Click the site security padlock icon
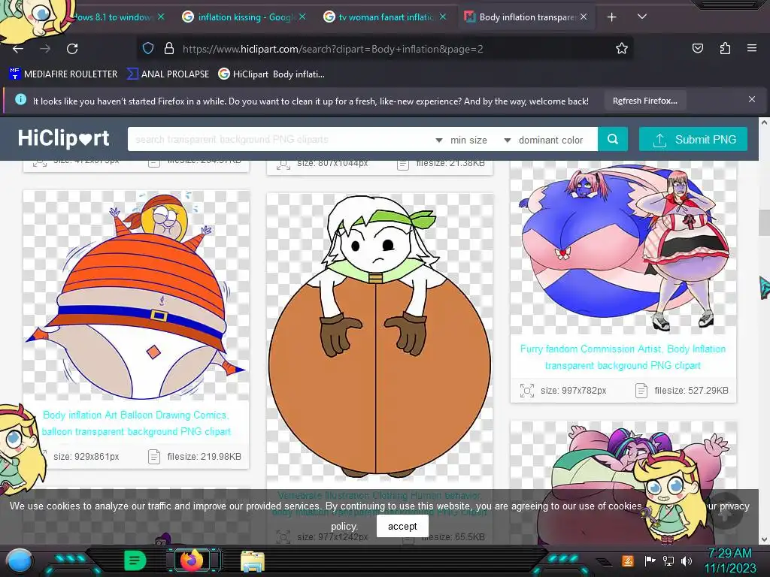 click(169, 49)
